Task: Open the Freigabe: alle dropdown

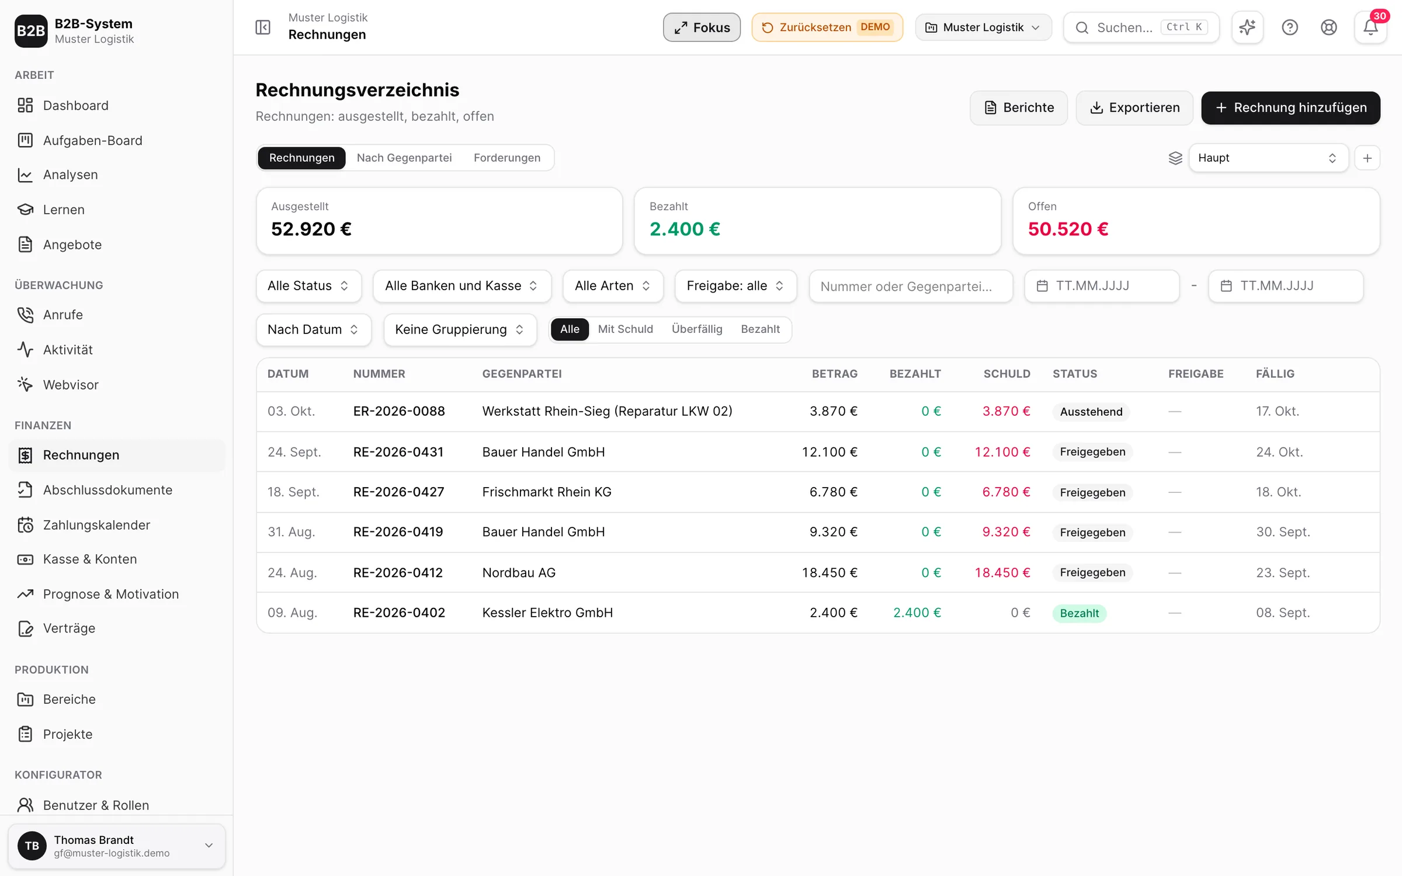Action: [x=735, y=286]
